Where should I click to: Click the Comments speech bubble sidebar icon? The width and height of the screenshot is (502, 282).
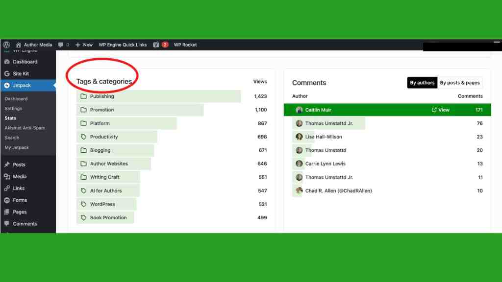click(x=7, y=224)
